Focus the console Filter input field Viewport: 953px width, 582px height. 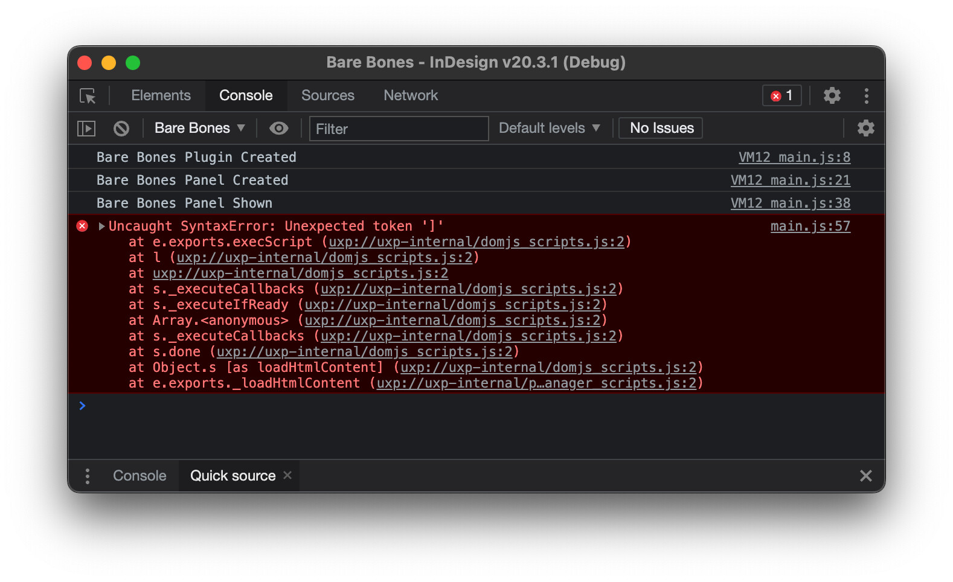(x=399, y=129)
